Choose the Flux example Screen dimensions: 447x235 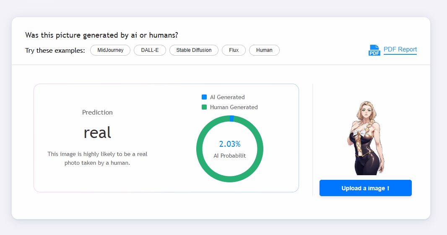coord(234,50)
